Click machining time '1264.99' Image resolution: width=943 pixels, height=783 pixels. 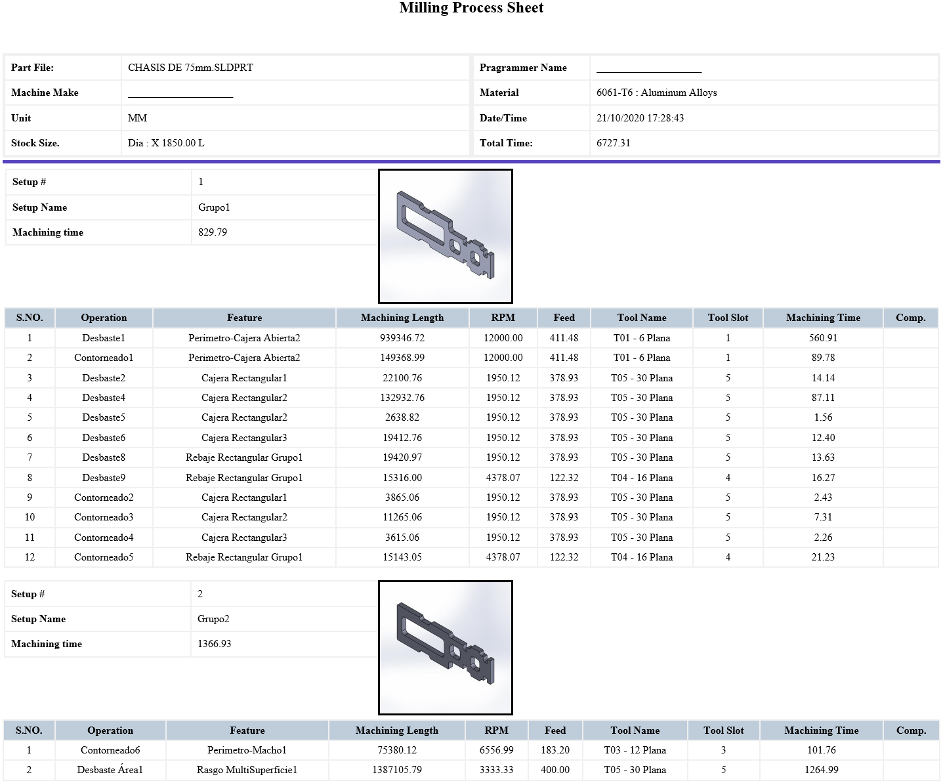[x=822, y=770]
